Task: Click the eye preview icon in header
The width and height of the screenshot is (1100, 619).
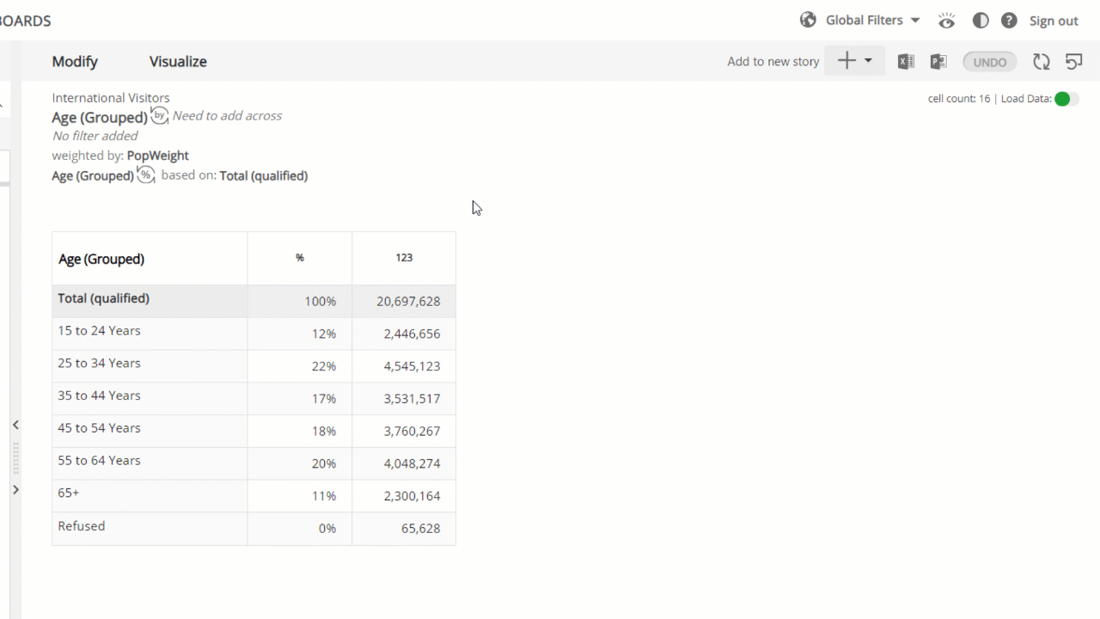Action: pos(946,21)
